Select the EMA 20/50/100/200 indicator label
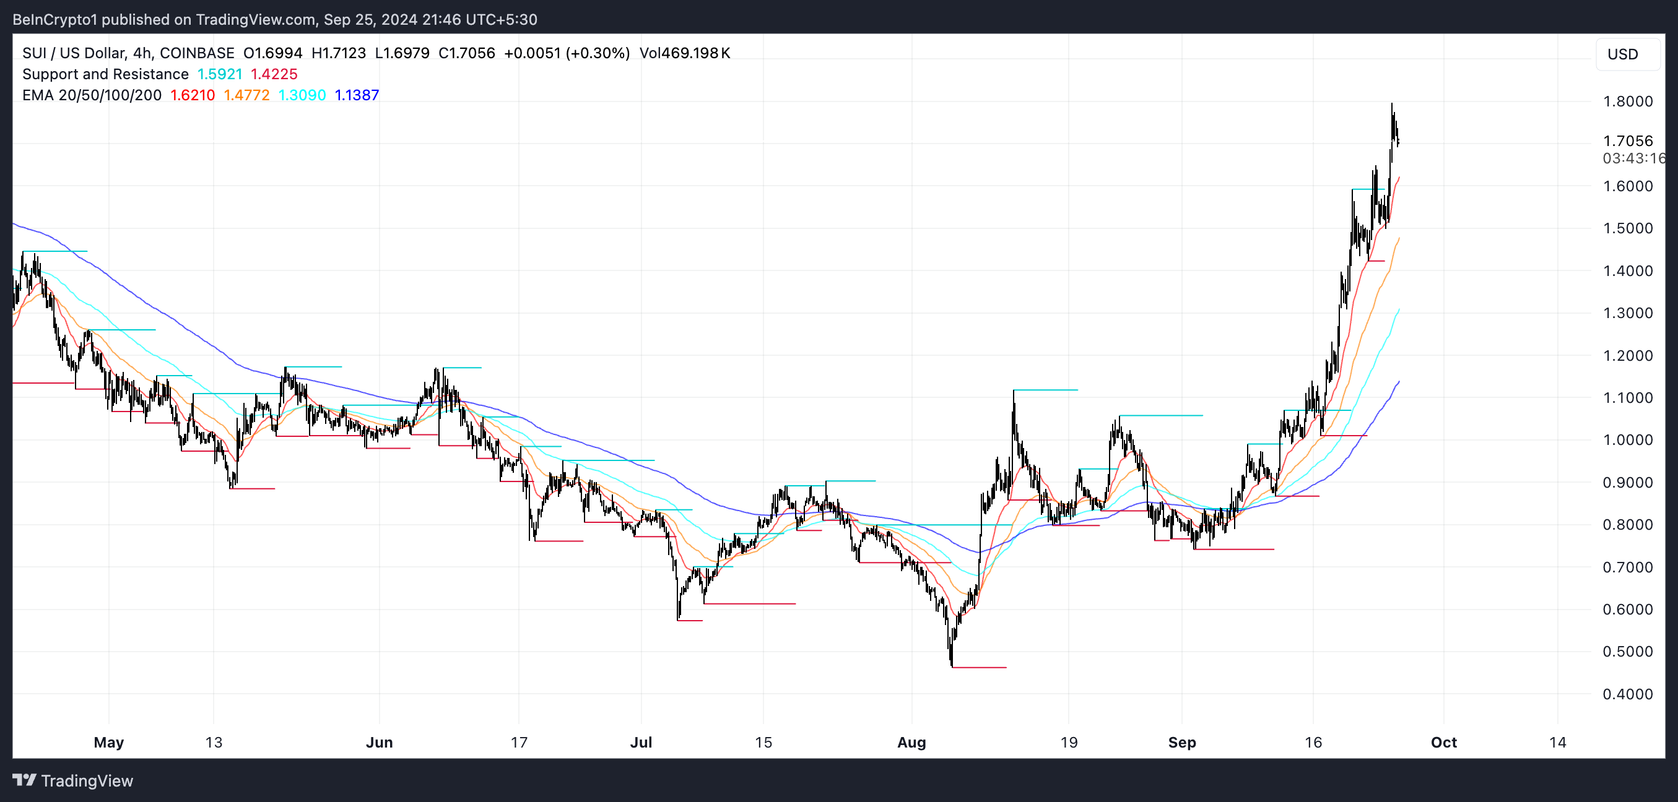Viewport: 1678px width, 802px height. [x=91, y=95]
